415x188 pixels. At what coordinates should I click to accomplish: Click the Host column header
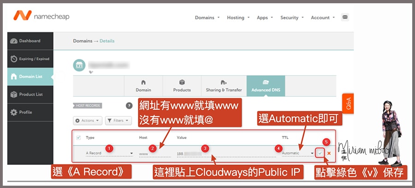tap(143, 138)
